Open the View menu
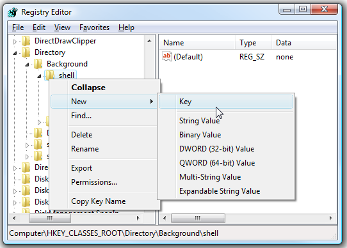Viewport: 347px width, 248px height. click(62, 27)
